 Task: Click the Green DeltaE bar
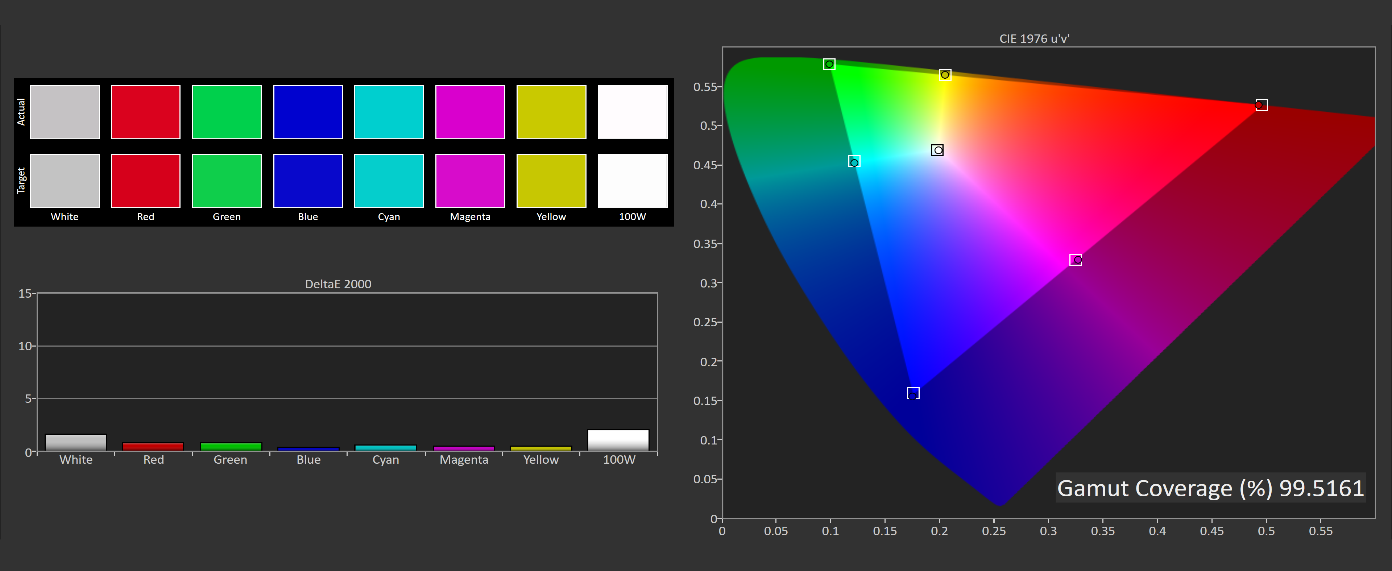(x=231, y=447)
